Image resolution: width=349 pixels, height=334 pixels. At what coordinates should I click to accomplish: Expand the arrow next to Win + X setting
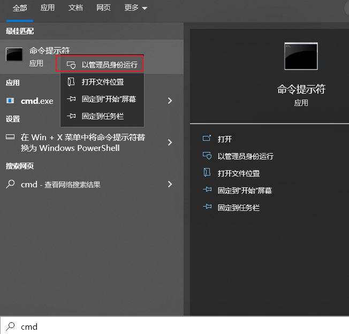click(x=170, y=142)
